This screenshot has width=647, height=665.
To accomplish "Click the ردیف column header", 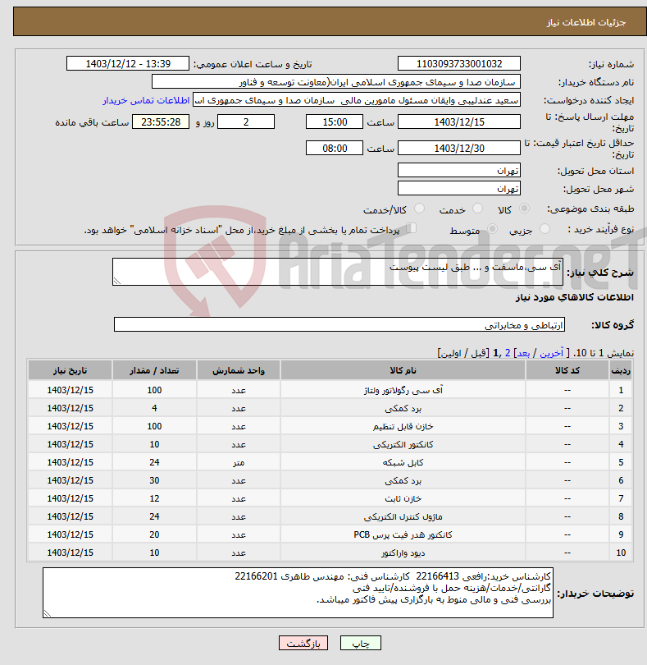I will pyautogui.click(x=621, y=370).
